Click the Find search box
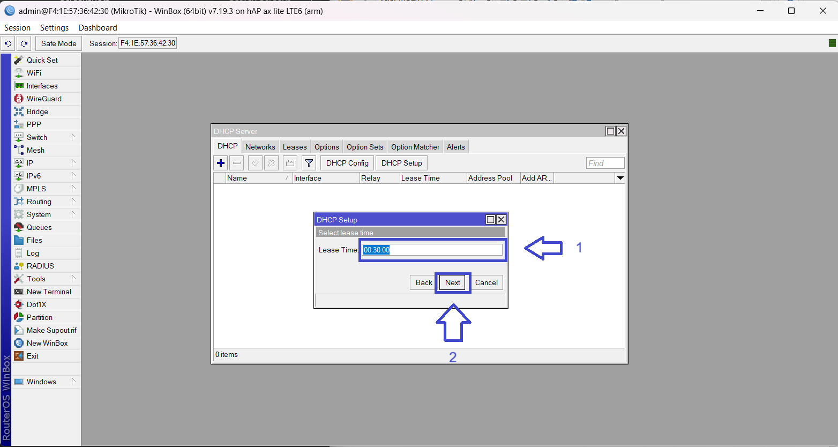 coord(605,163)
